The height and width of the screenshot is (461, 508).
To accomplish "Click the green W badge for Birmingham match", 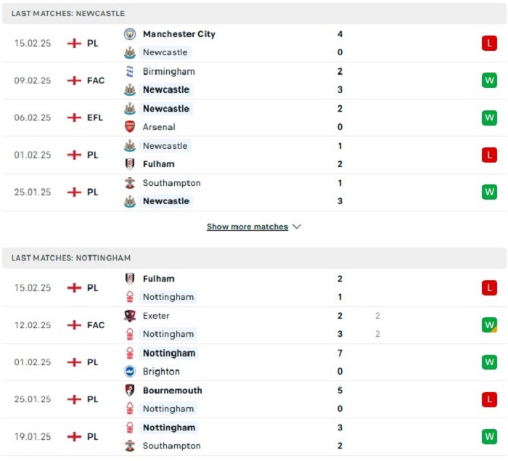I will coord(489,80).
